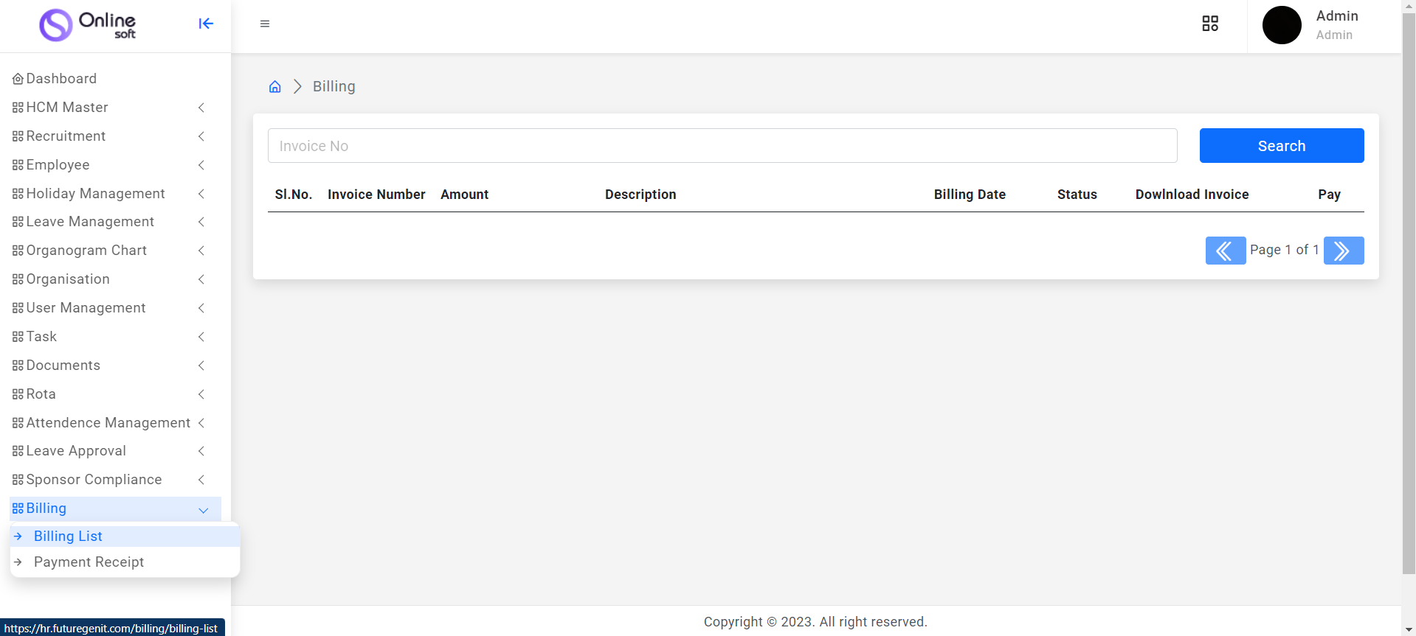
Task: Expand the Recruitment menu chevron
Action: [x=201, y=136]
